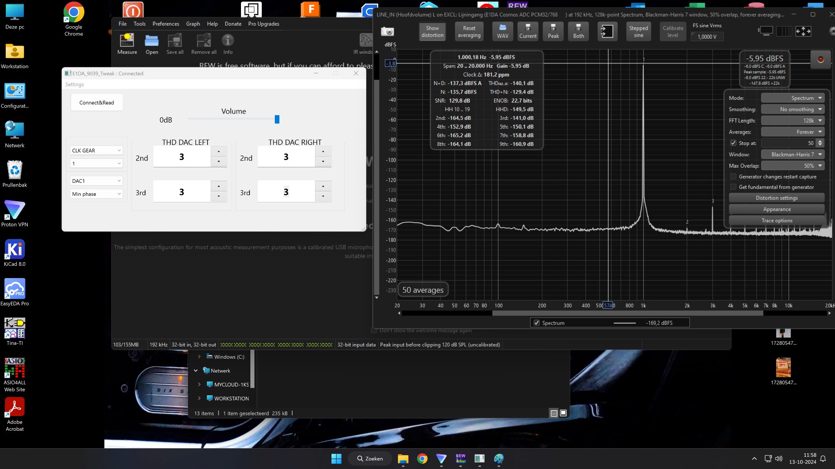Open the CLK GEAR dropdown
Screen dimensions: 835x469
pos(96,150)
